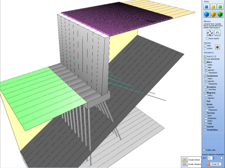Select the blue flat square view
This screenshot has width=225, height=168.
207,7
